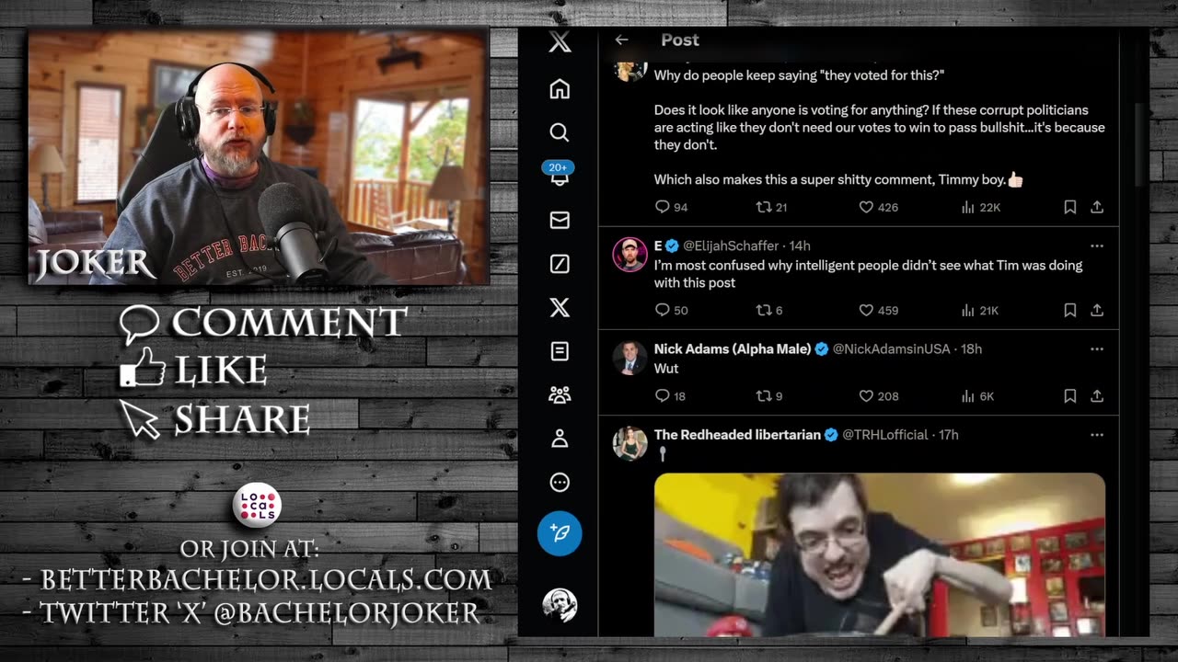Image resolution: width=1178 pixels, height=662 pixels.
Task: Open Nick Adams (Alpha Male) profile name
Action: click(x=733, y=348)
